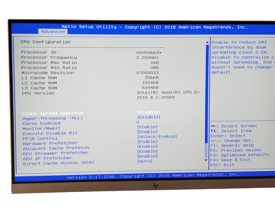275x207 pixels.
Task: Click CPU Configuration heading
Action: (46, 42)
